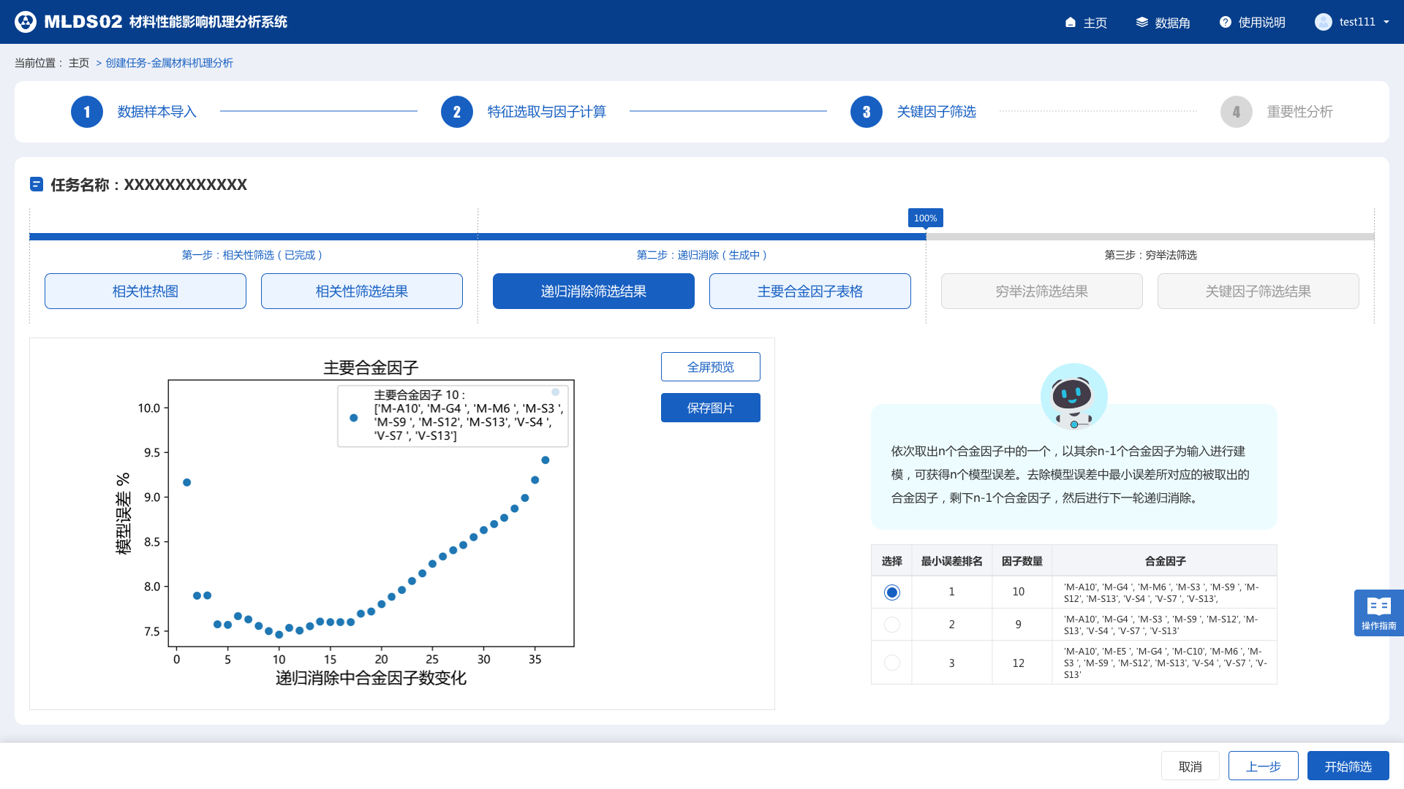Screen dimensions: 1404x789
Task: Click the robot assistant mascot icon
Action: (1073, 397)
